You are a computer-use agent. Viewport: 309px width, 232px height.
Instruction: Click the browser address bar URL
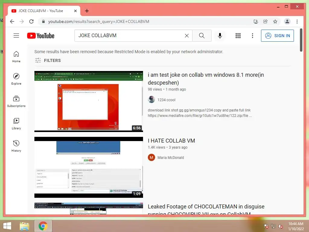click(99, 21)
